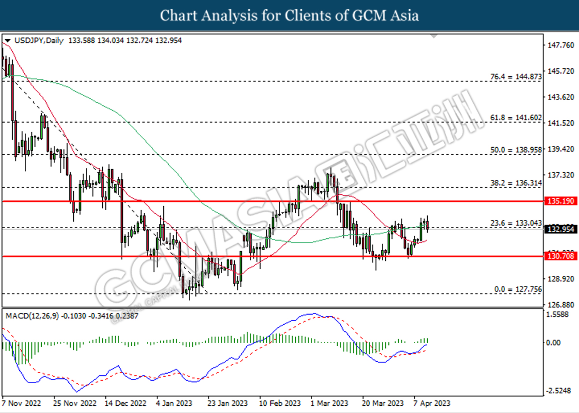
Task: Click the 139.420 price axis value
Action: point(561,149)
